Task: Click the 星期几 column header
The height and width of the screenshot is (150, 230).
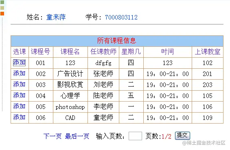Action: 131,52
